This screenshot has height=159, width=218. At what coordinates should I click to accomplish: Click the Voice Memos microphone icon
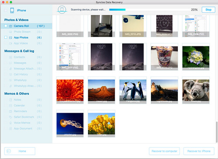pyautogui.click(x=10, y=123)
